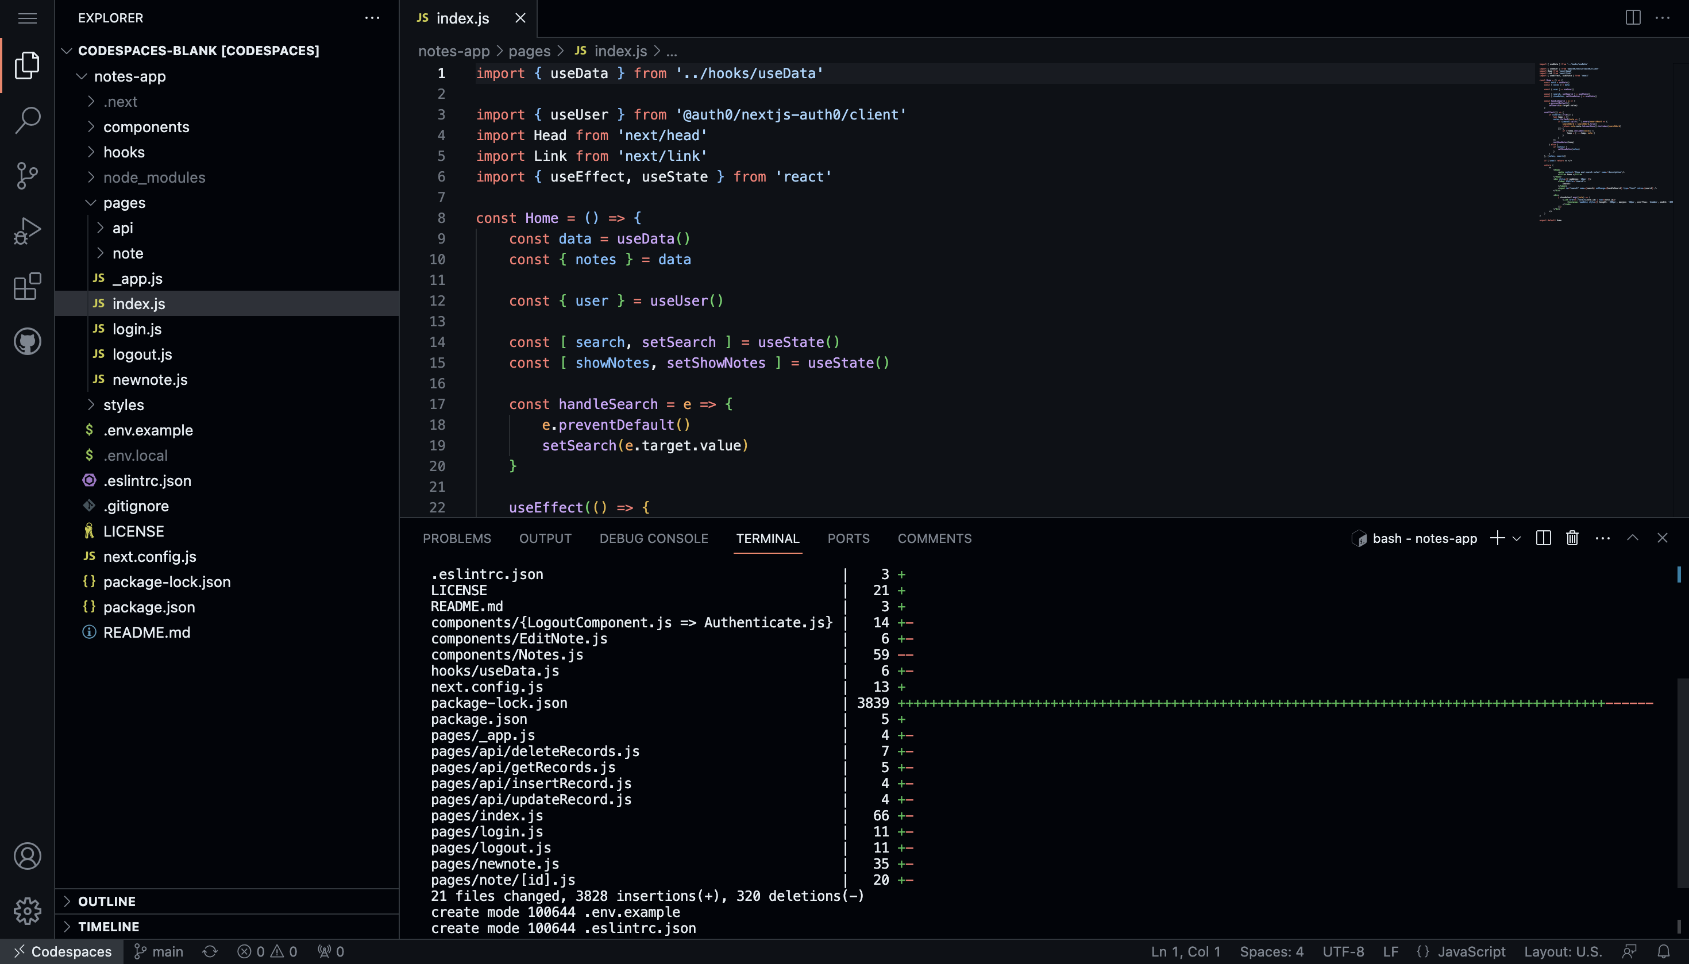Open the Extensions view
The image size is (1689, 964).
click(x=27, y=286)
